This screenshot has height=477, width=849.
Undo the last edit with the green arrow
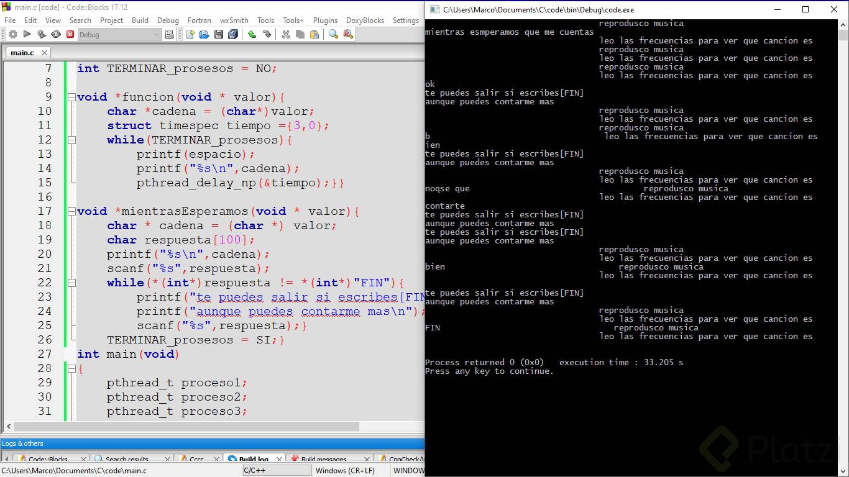[x=252, y=35]
